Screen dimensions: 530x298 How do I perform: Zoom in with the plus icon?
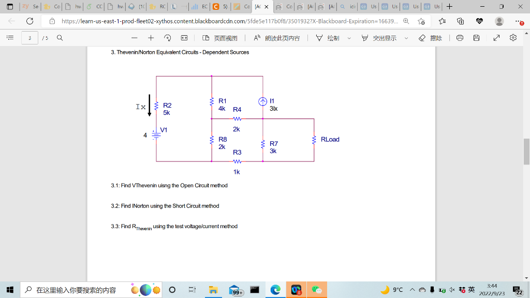pyautogui.click(x=151, y=38)
